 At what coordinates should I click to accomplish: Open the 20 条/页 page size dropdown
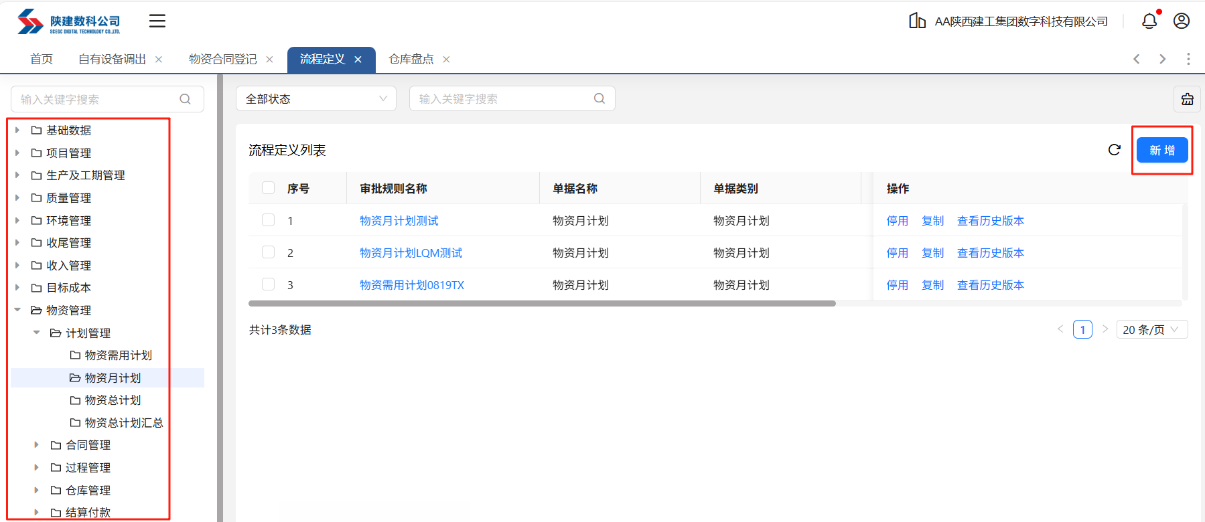click(x=1151, y=329)
